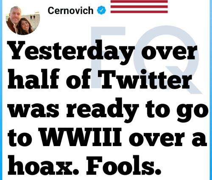Click the distant people in the profile photo background
212x180 pixels.
[33, 17]
